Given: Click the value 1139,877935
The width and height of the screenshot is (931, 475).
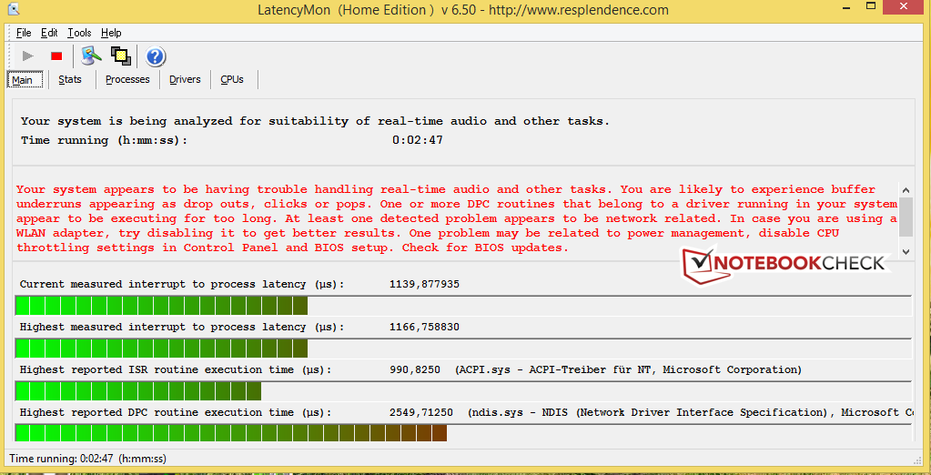Looking at the screenshot, I should (x=424, y=284).
